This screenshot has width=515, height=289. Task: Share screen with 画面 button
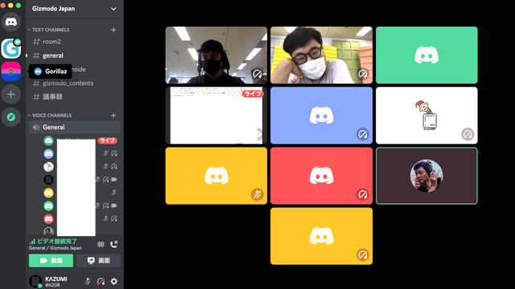tap(98, 260)
